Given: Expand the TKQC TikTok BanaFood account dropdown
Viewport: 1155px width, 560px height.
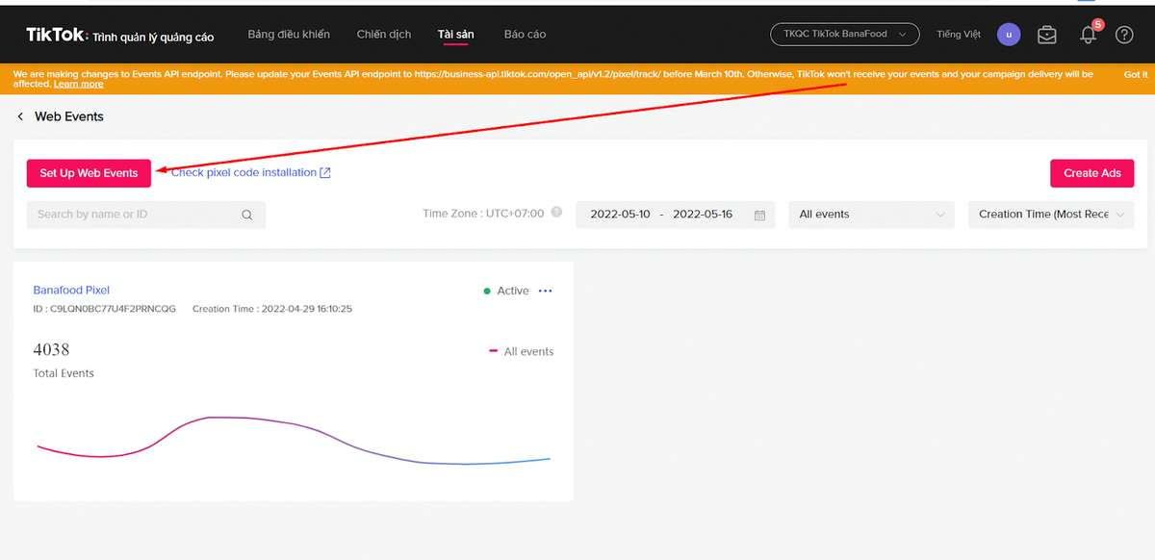Looking at the screenshot, I should point(844,35).
